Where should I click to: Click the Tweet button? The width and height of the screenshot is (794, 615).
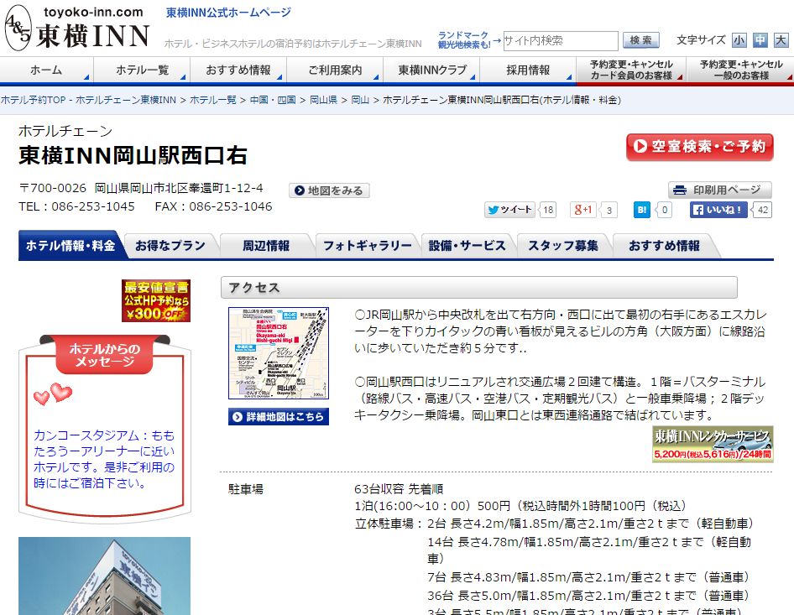pos(510,210)
